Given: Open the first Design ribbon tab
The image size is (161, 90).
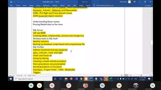Looking at the screenshot, I should pyautogui.click(x=31, y=5).
